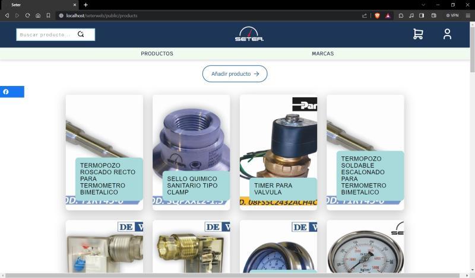Open Timer Para Valvula product card

[x=278, y=152]
